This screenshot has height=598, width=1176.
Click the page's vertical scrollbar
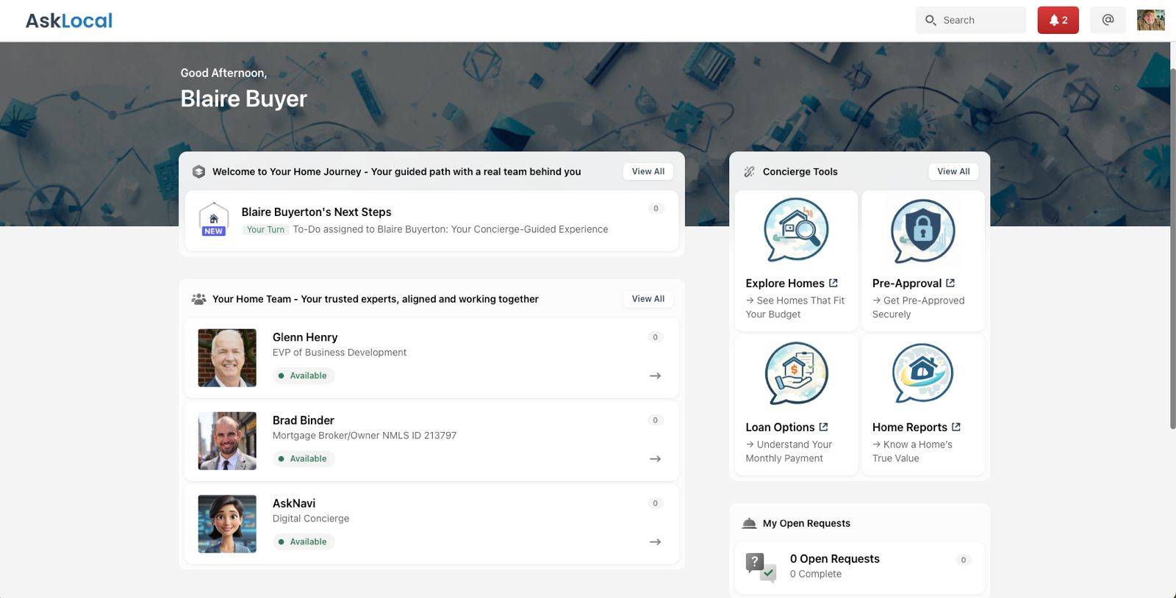click(x=1172, y=248)
